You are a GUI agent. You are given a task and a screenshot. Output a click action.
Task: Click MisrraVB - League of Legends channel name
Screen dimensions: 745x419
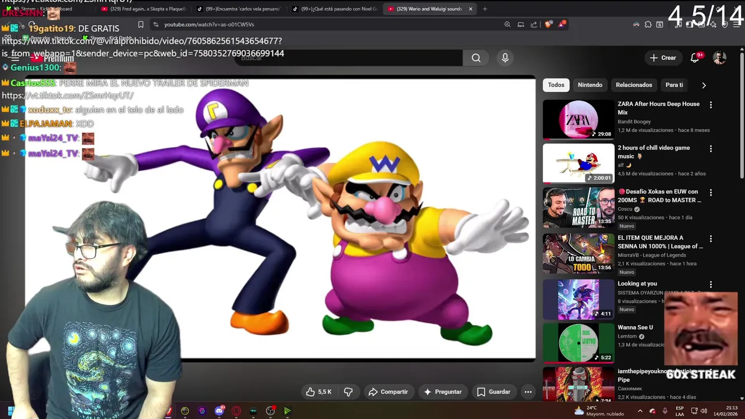pos(652,255)
